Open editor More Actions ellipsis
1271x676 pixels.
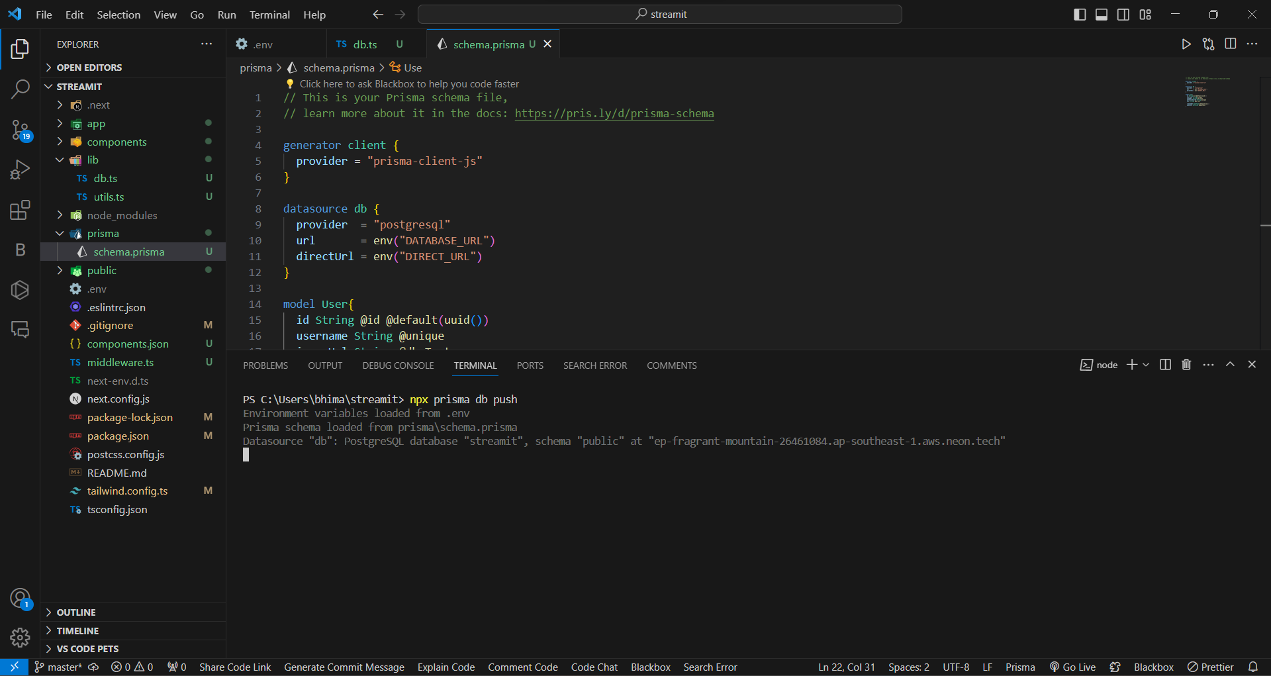[1252, 44]
